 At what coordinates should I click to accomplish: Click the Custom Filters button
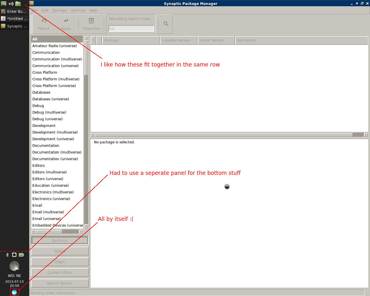coord(60,272)
